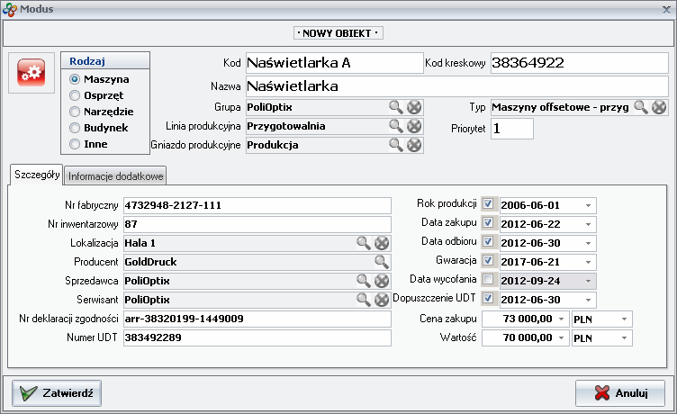677x414 pixels.
Task: Toggle the Rok produkcji checkbox
Action: pos(488,203)
